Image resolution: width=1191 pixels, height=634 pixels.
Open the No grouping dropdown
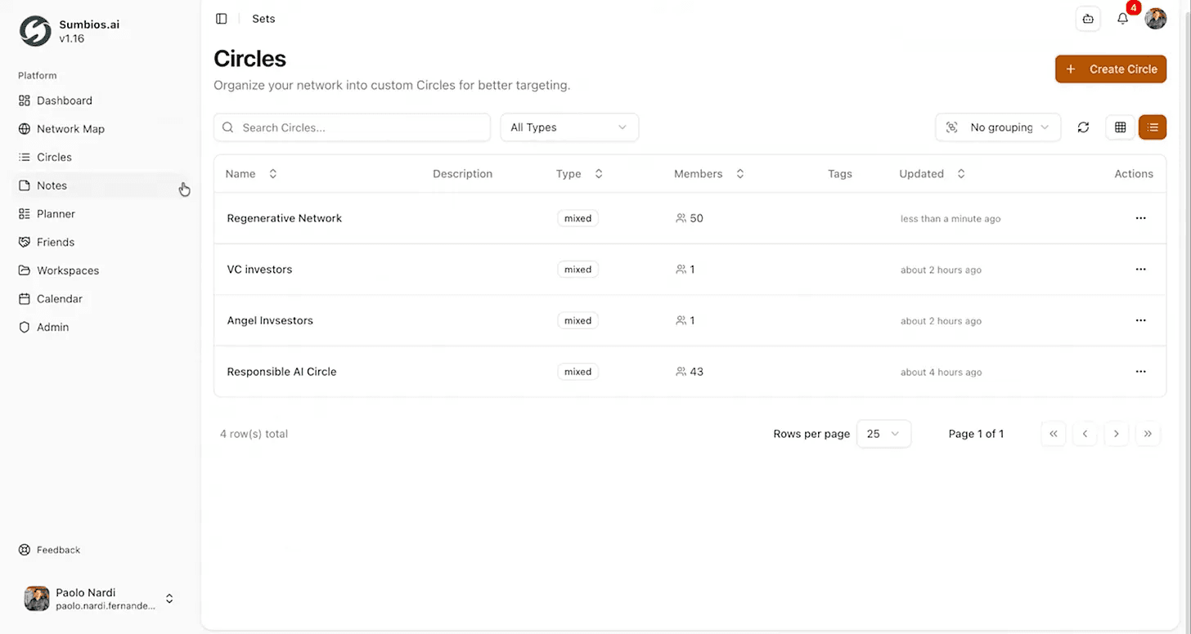click(998, 127)
